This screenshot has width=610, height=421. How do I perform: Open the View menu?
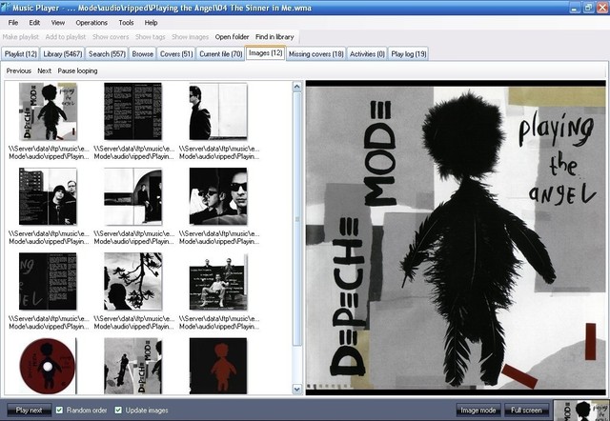click(58, 23)
